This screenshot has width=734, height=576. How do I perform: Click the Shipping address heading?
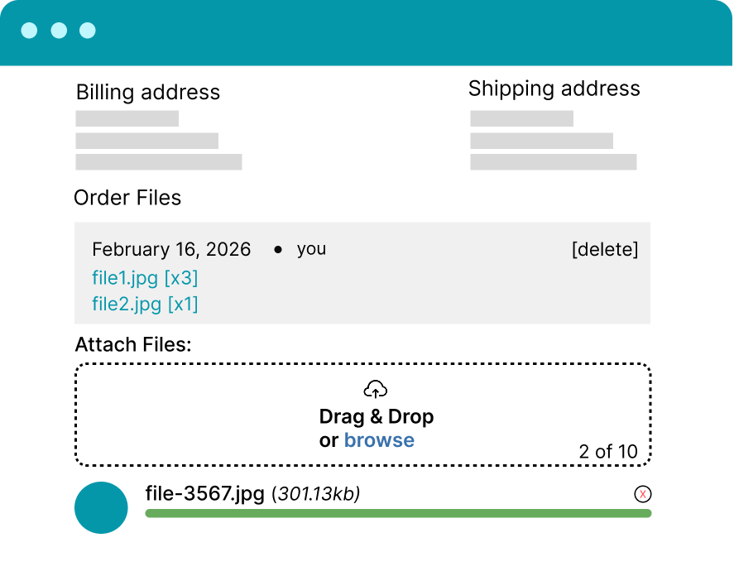pyautogui.click(x=554, y=89)
